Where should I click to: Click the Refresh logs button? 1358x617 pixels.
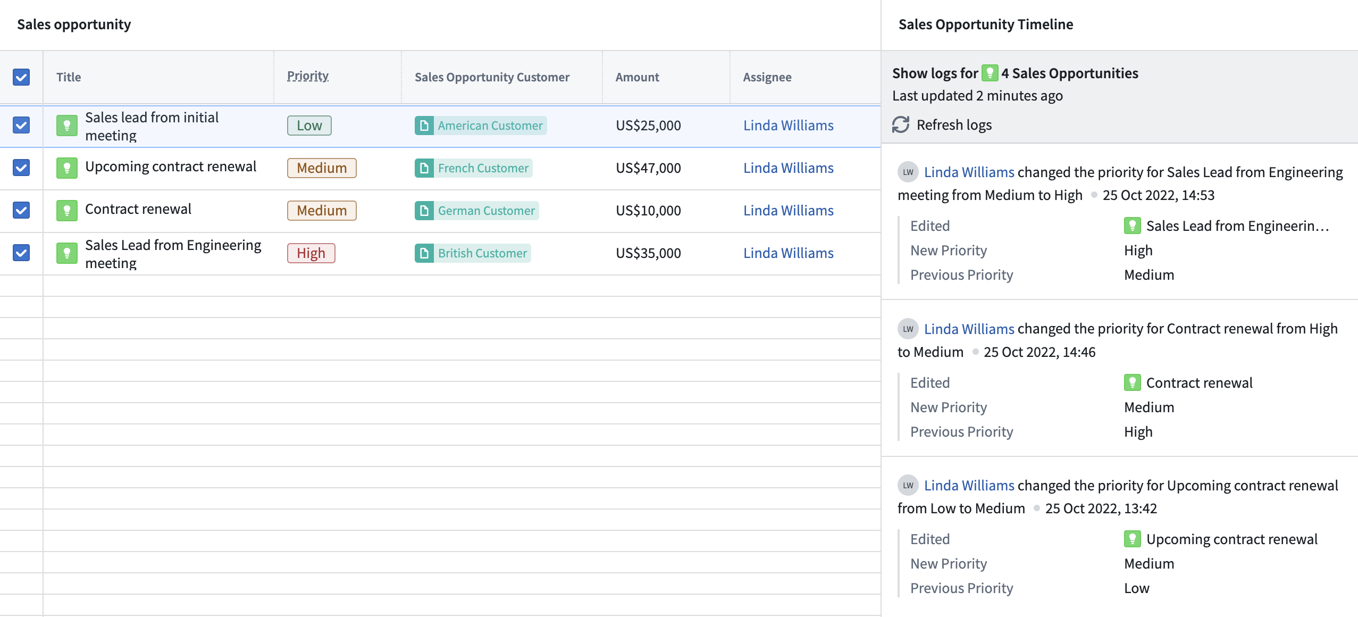(x=942, y=125)
